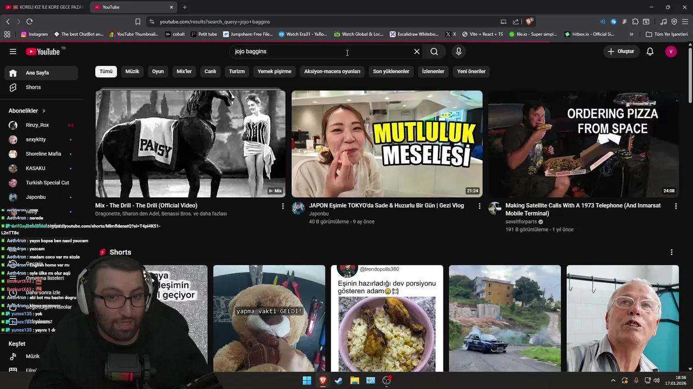Open the Brave VPN shield icon

pyautogui.click(x=674, y=22)
